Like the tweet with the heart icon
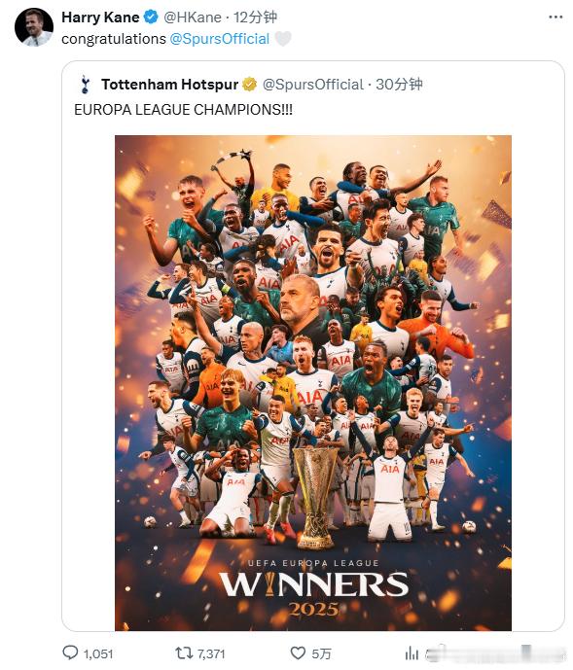This screenshot has height=670, width=573. tap(298, 652)
